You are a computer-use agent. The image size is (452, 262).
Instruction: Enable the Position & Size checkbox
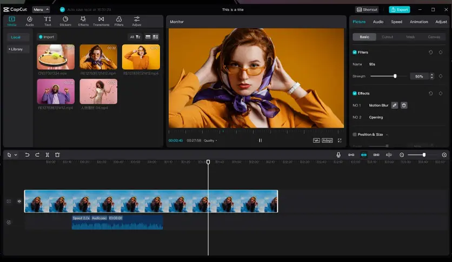click(355, 134)
